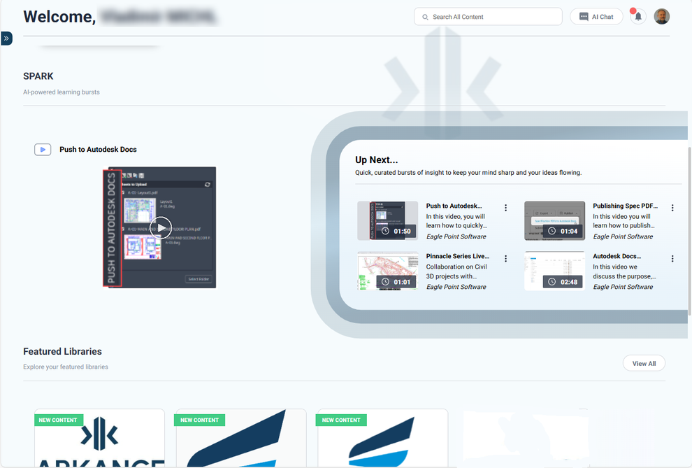This screenshot has width=692, height=468.
Task: Open the Push to Autodesk Docs title
Action: (98, 150)
